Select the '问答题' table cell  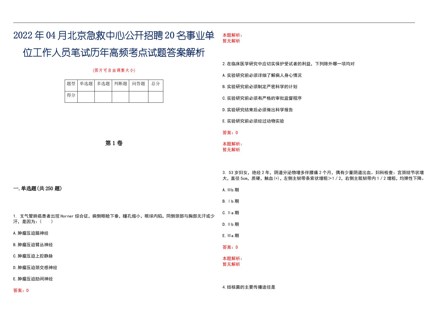tap(139, 85)
